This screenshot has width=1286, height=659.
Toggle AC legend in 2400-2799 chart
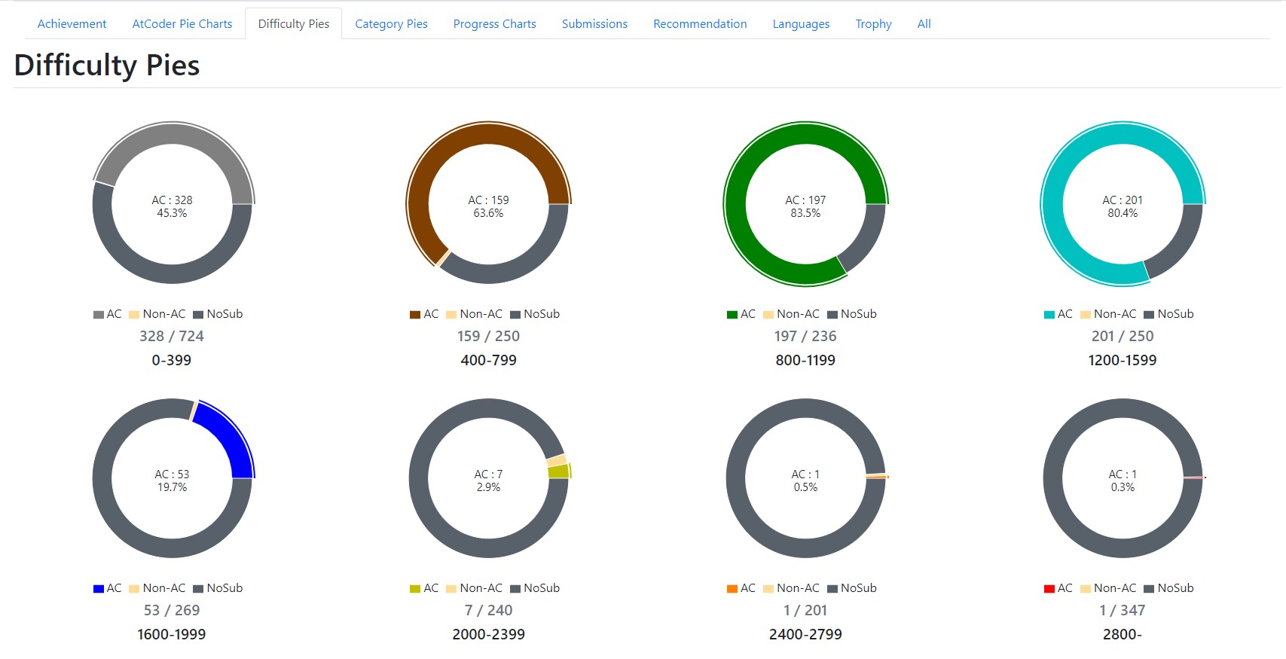click(741, 588)
